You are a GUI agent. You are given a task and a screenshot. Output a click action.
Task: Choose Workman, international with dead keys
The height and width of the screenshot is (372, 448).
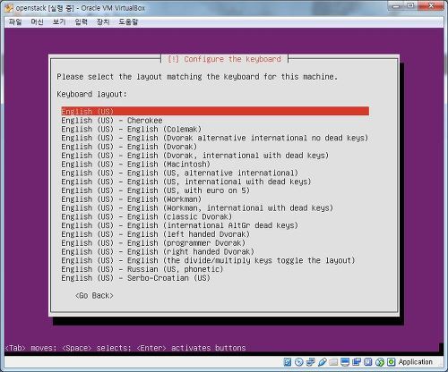[x=197, y=207]
